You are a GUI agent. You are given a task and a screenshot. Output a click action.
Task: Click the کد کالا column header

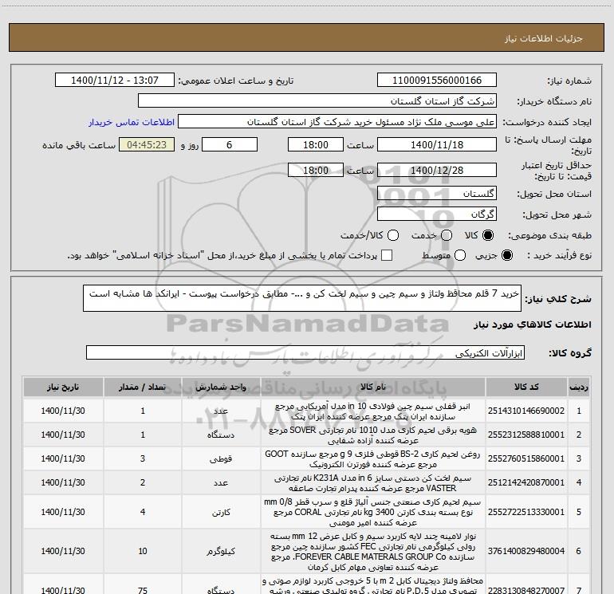click(526, 387)
